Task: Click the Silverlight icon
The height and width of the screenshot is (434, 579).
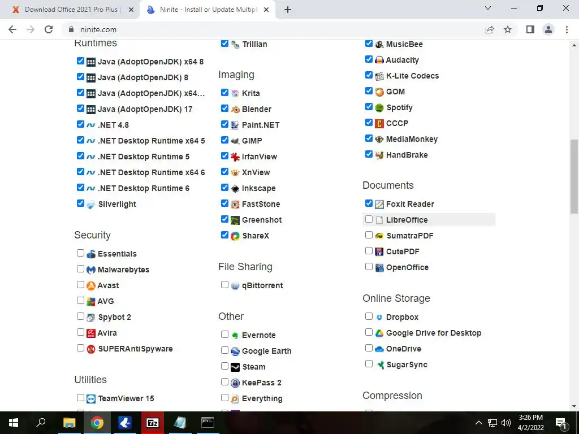Action: click(91, 205)
